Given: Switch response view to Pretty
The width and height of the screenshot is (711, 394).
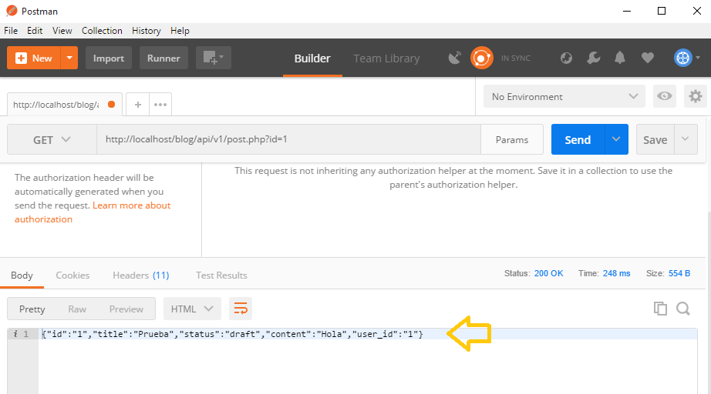Looking at the screenshot, I should point(32,309).
